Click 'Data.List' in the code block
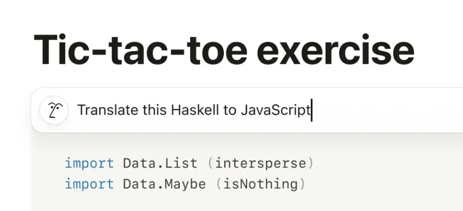The width and height of the screenshot is (463, 211). [x=160, y=163]
